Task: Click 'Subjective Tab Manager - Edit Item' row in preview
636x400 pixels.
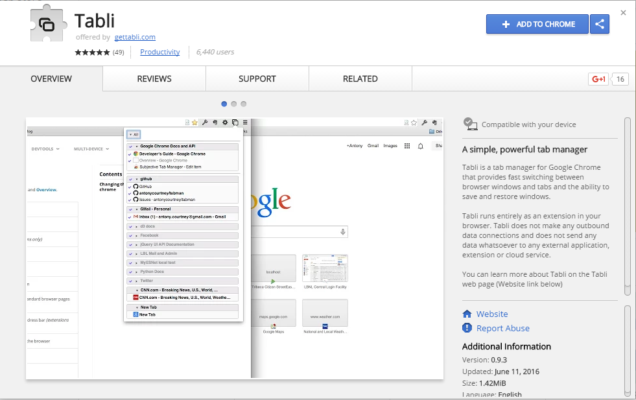Action: 183,167
